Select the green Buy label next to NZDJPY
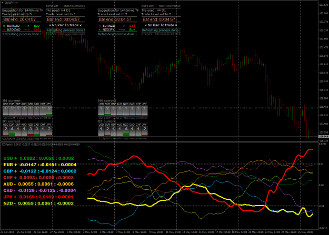The height and width of the screenshot is (235, 329). pos(132,30)
